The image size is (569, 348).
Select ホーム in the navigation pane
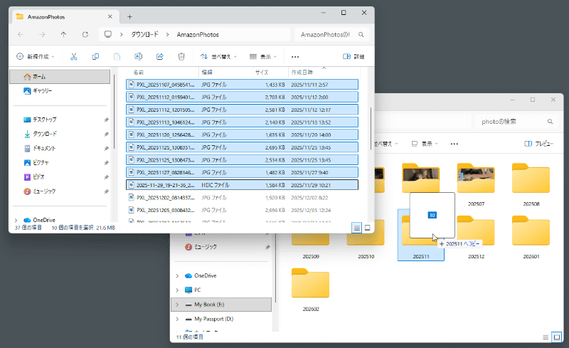click(x=60, y=77)
